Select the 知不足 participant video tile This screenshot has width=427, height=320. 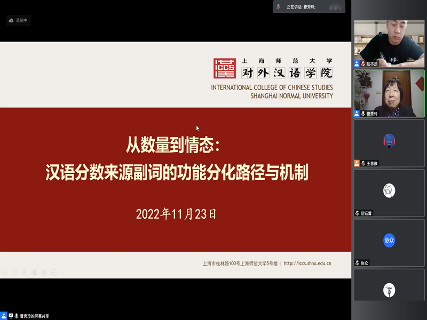tap(389, 44)
